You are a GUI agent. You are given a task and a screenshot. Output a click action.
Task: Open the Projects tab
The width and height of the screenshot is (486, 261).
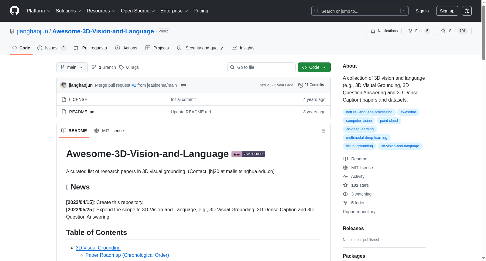157,48
